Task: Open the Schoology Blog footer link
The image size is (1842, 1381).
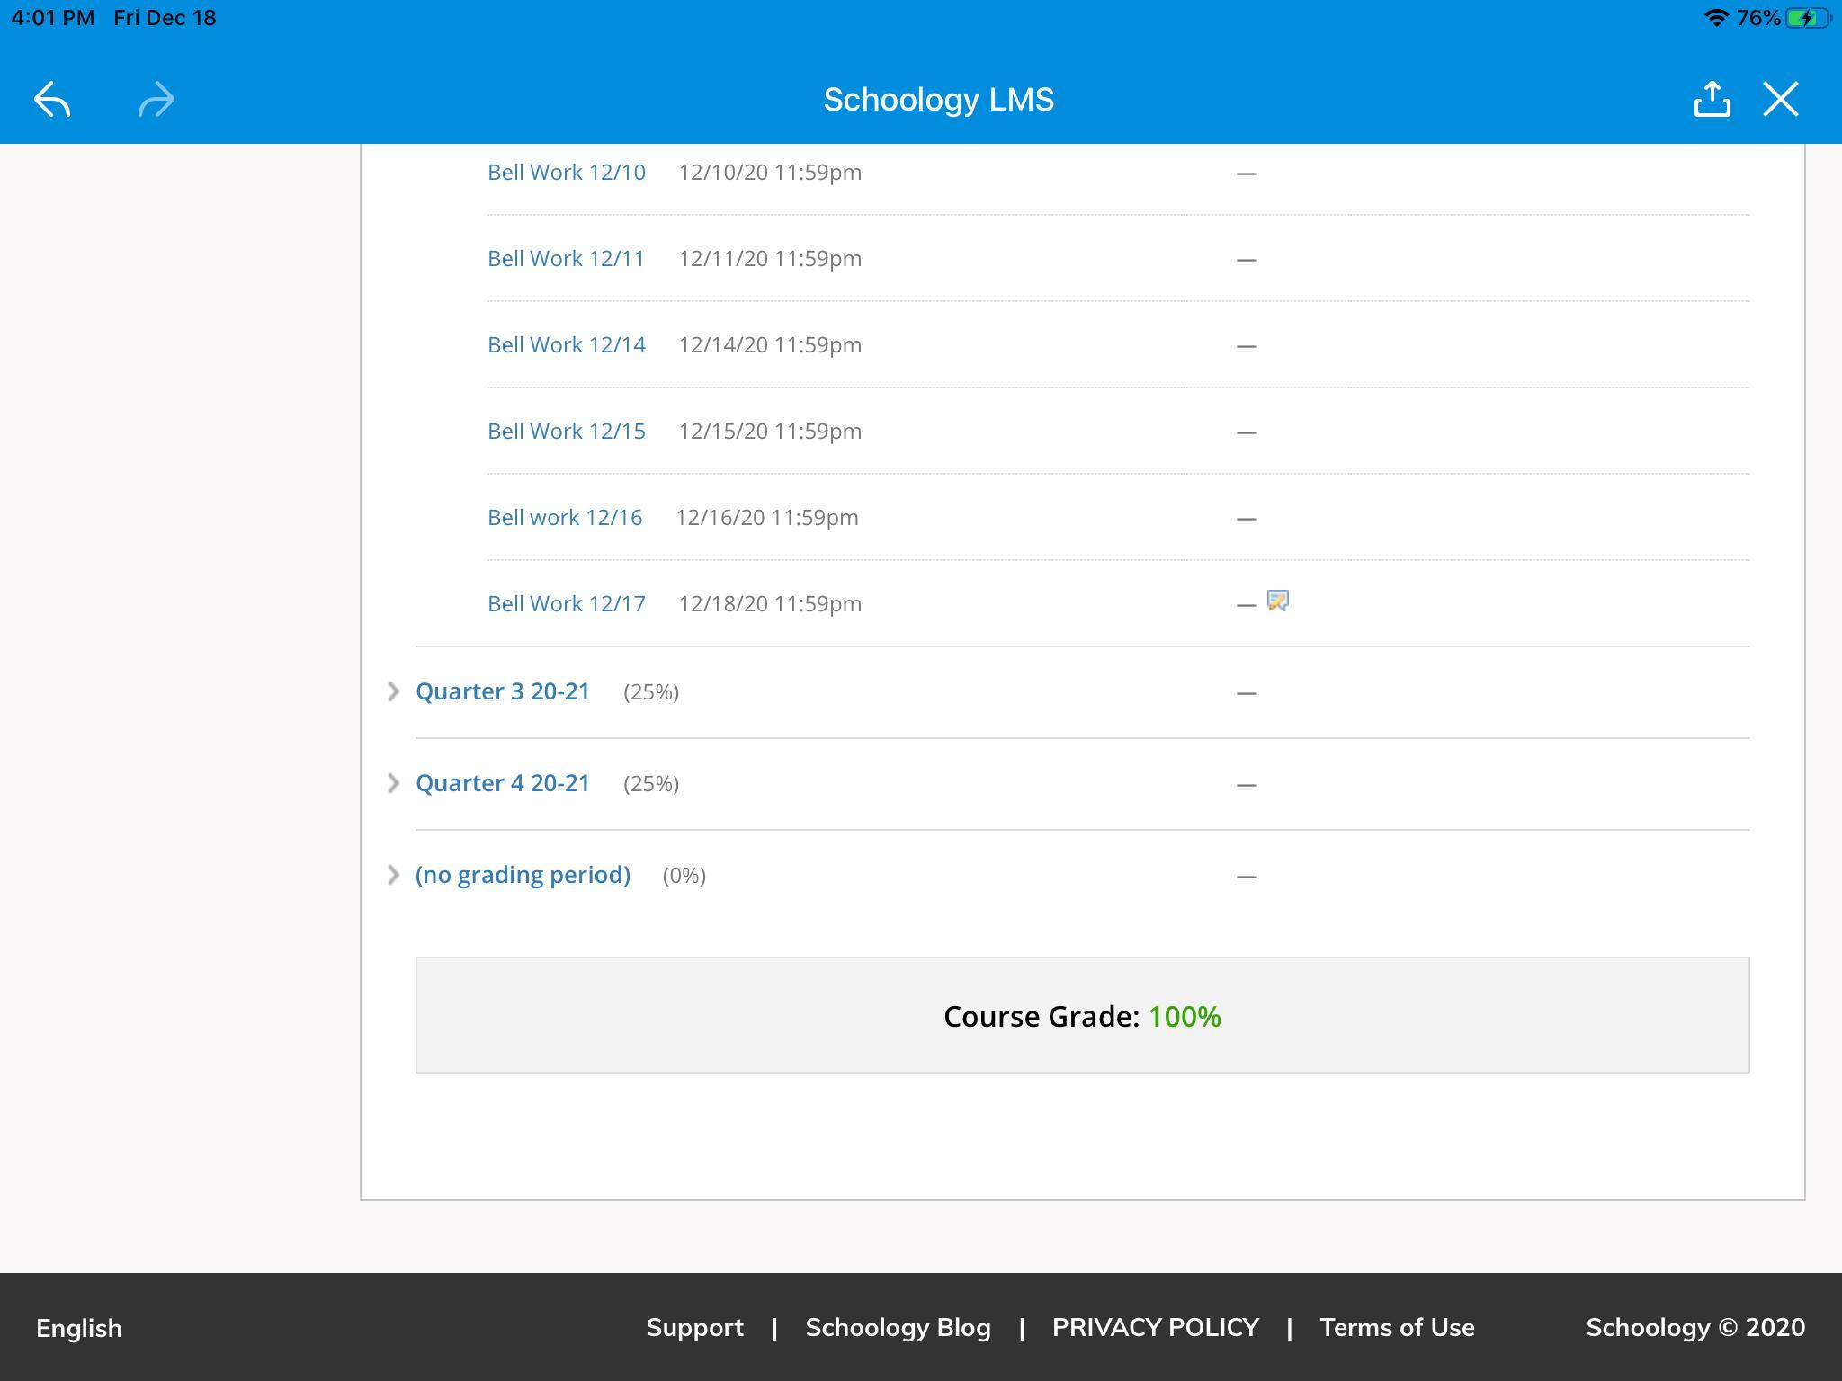Action: pos(898,1328)
